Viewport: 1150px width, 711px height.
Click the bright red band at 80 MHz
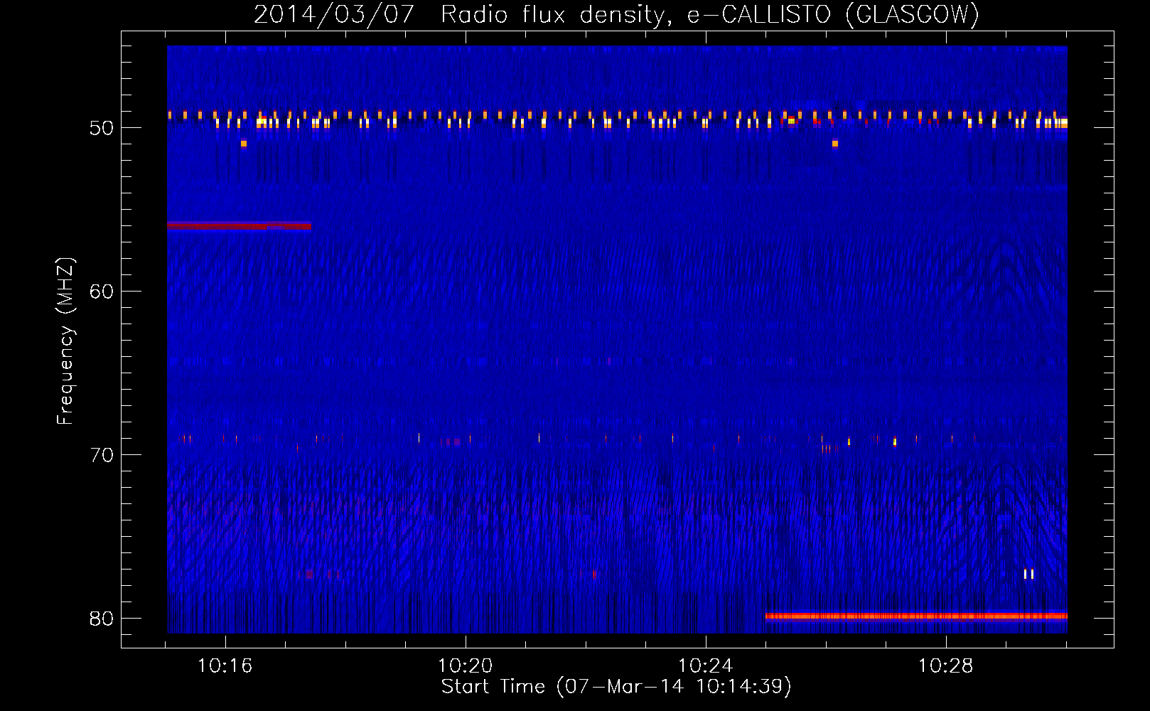(x=916, y=616)
